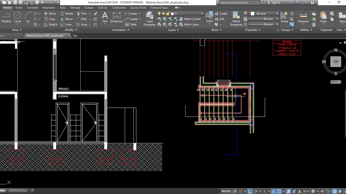
Task: Select the Polyline drawing tool
Action: (x=6, y=18)
